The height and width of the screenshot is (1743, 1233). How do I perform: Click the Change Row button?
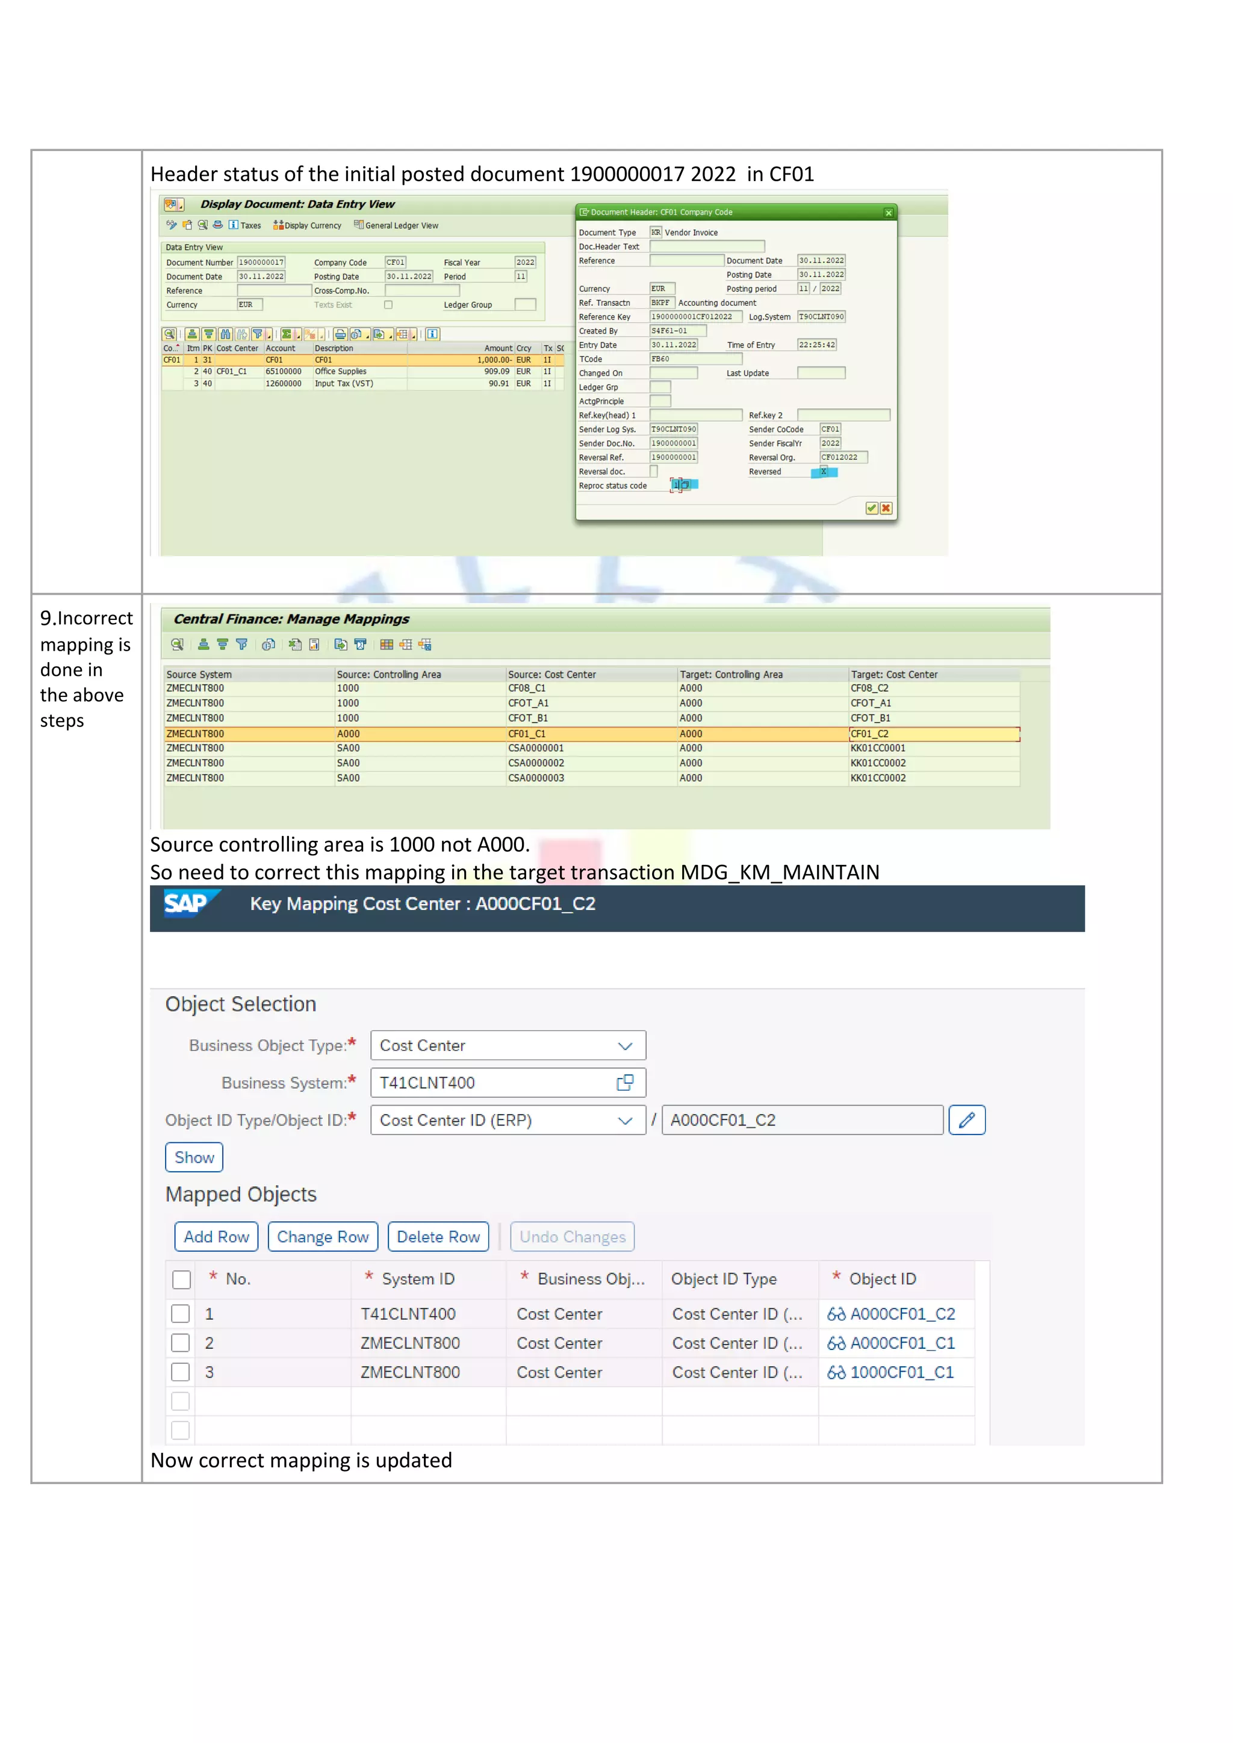(323, 1237)
